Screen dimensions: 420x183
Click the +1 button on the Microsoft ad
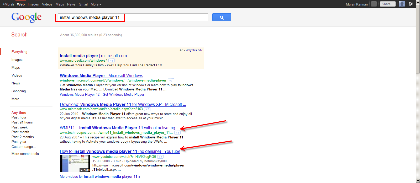[x=112, y=61]
